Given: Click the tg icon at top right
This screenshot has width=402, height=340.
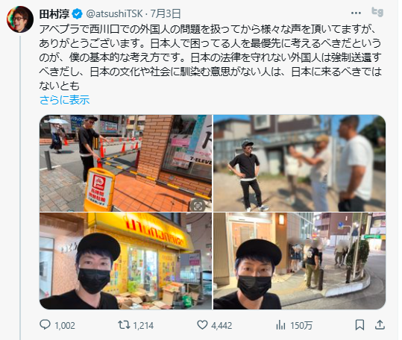Looking at the screenshot, I should coord(377,12).
